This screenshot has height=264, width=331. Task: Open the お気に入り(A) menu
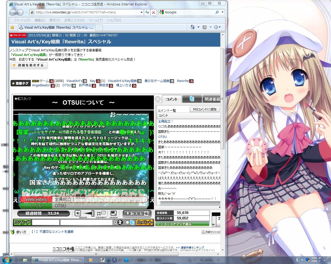74,20
